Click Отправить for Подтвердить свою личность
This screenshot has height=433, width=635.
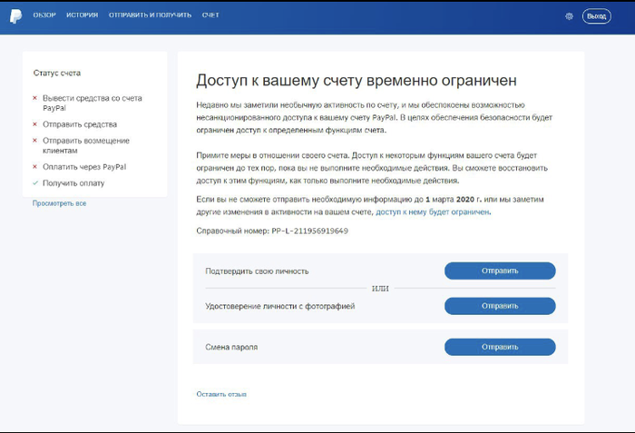500,271
